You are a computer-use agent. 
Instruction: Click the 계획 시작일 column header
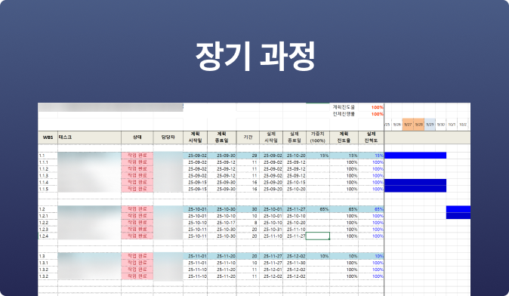click(195, 137)
